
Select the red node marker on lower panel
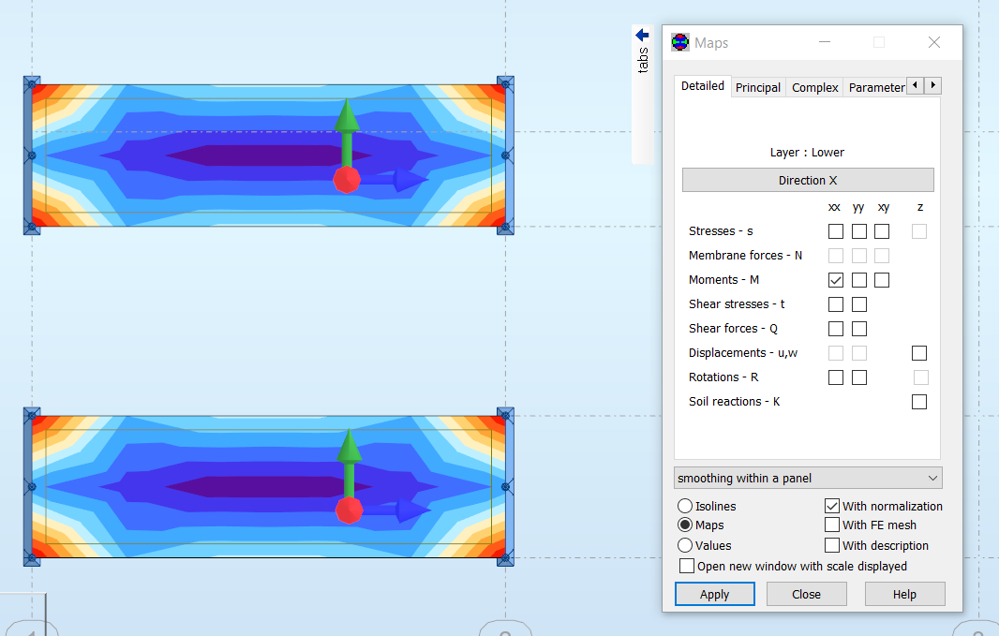click(347, 510)
